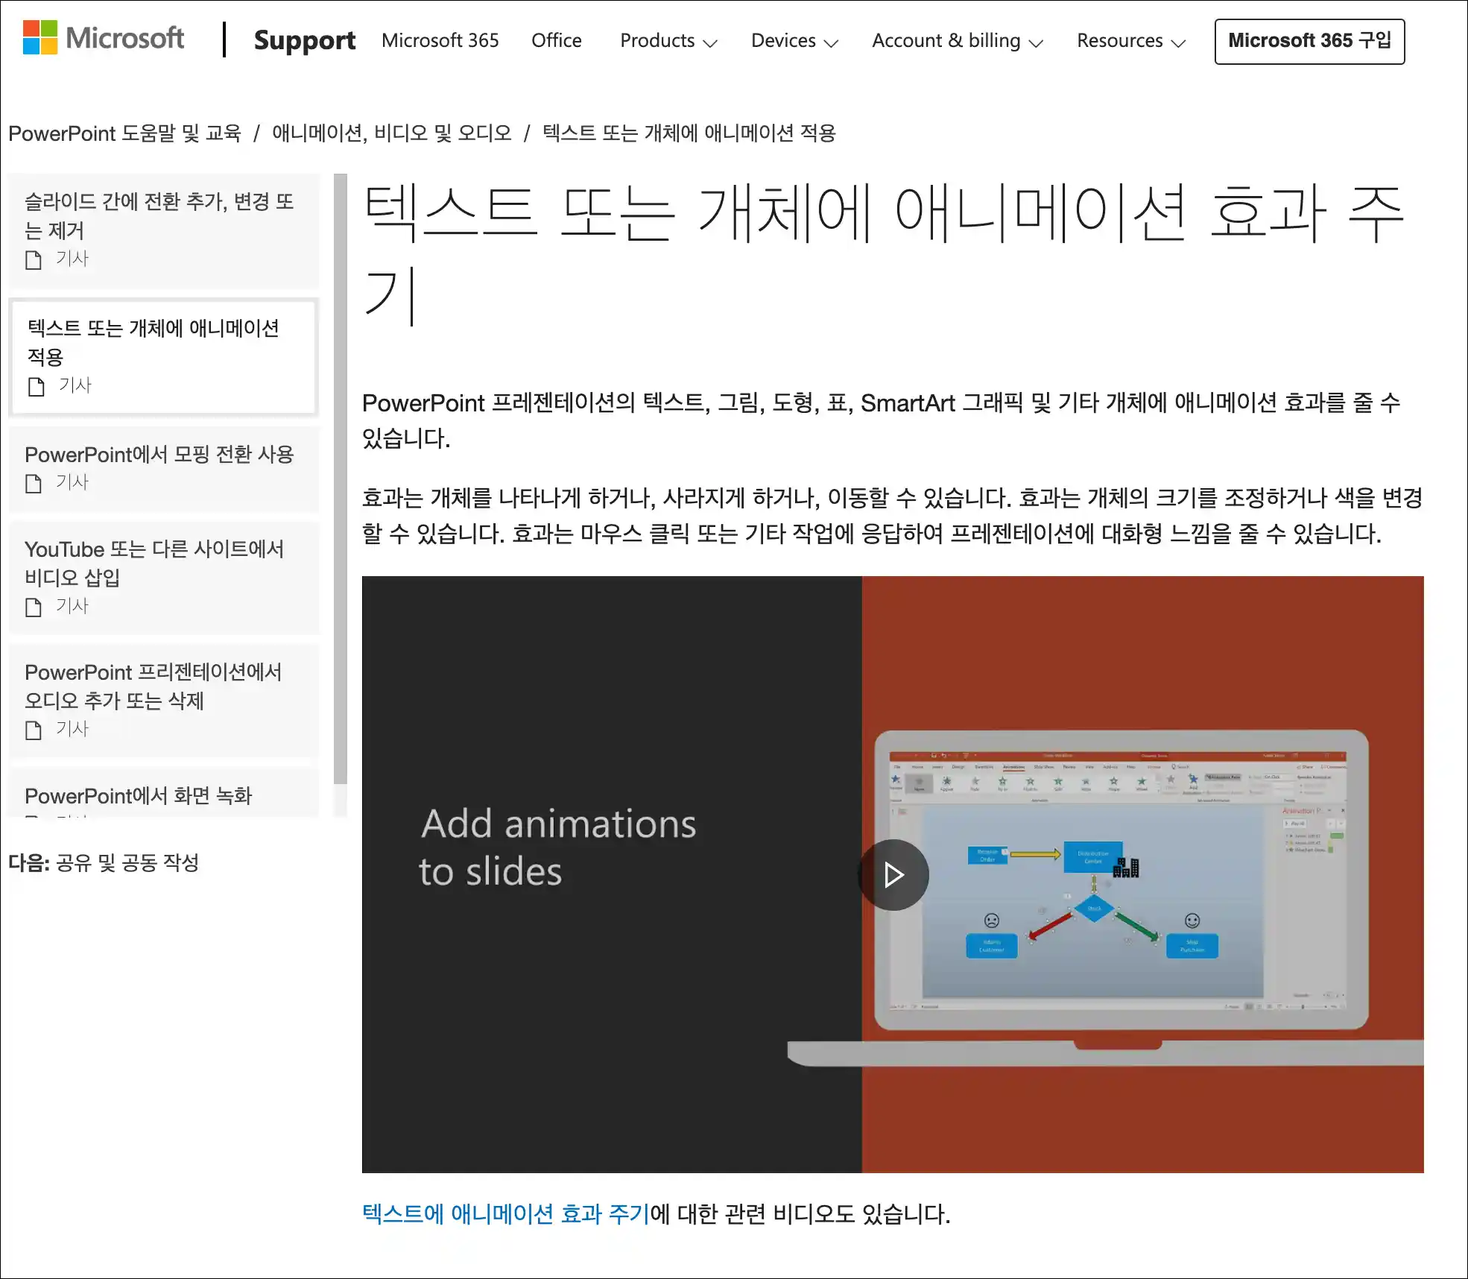1468x1279 pixels.
Task: Open PowerPoint 도움말 및 교육 breadcrumb
Action: 124,133
